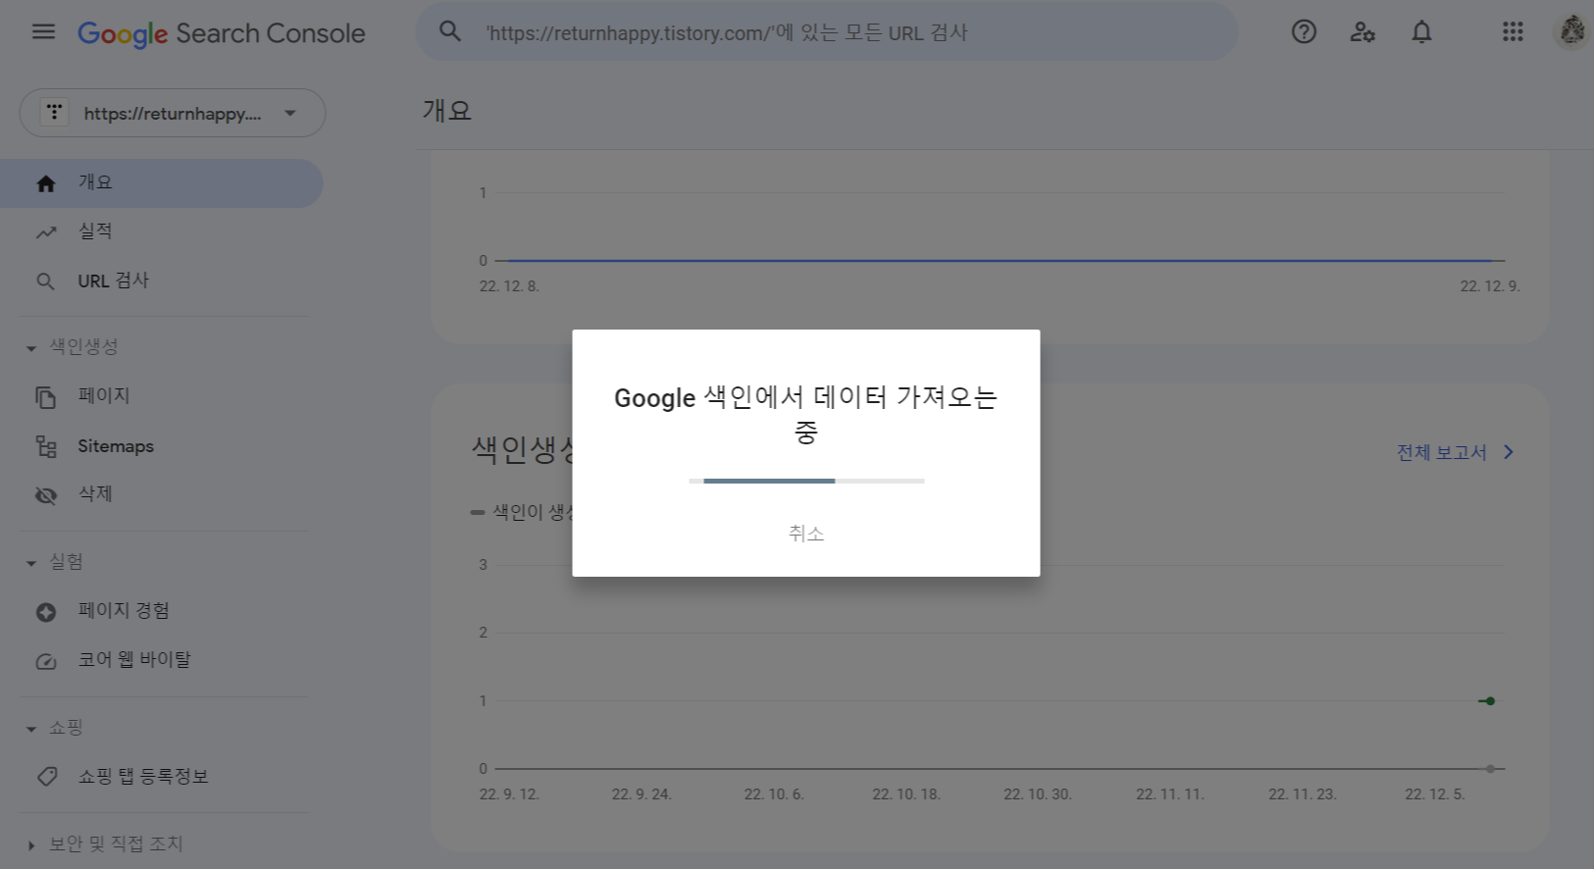Screen dimensions: 1594x869
Task: Open the notifications bell
Action: 1421,31
